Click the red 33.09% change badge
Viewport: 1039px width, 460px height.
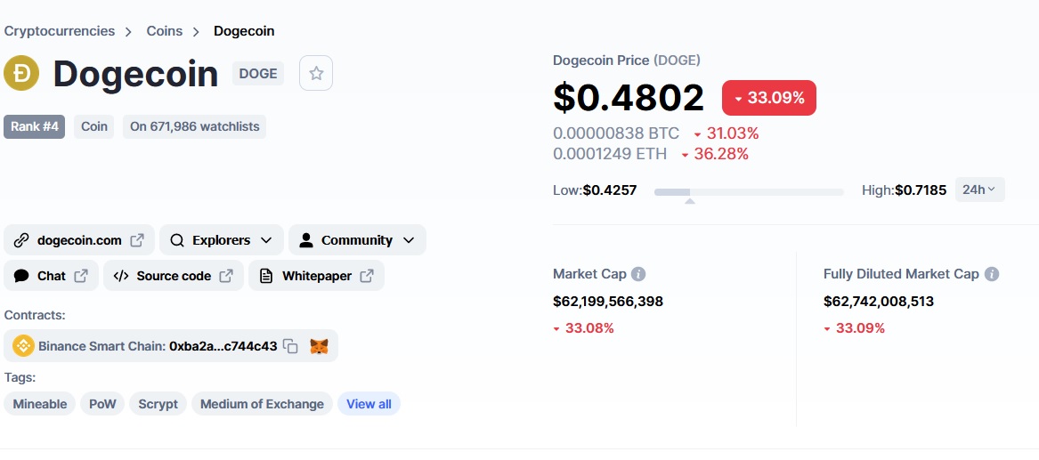[x=768, y=98]
